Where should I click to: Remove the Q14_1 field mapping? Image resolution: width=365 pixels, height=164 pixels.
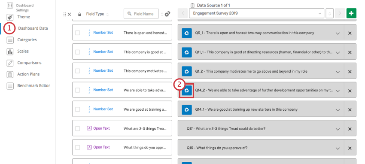[x=350, y=110]
